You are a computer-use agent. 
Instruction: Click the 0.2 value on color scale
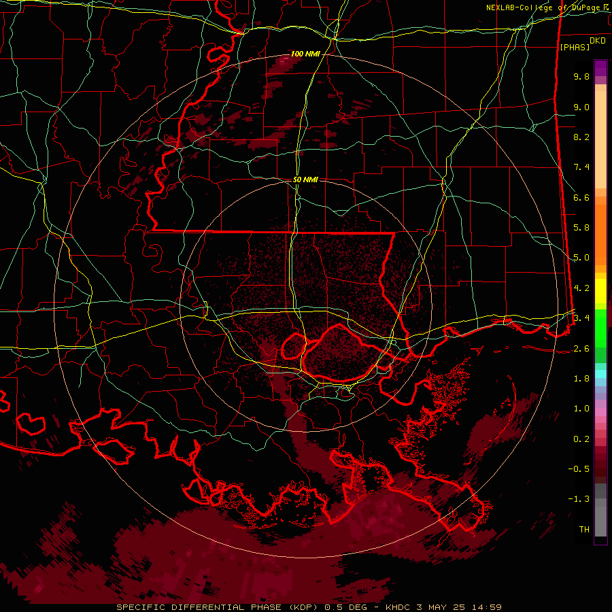click(581, 439)
